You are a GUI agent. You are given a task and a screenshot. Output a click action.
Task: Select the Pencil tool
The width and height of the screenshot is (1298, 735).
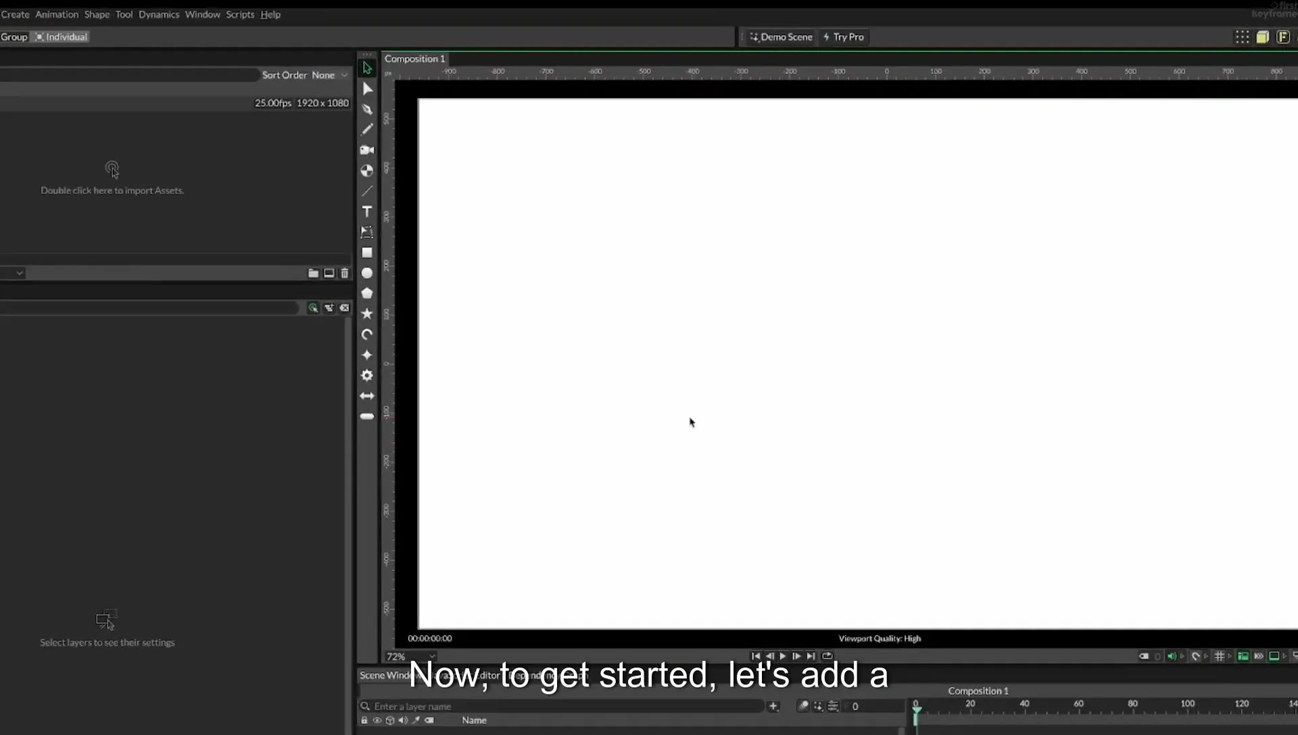pyautogui.click(x=367, y=129)
